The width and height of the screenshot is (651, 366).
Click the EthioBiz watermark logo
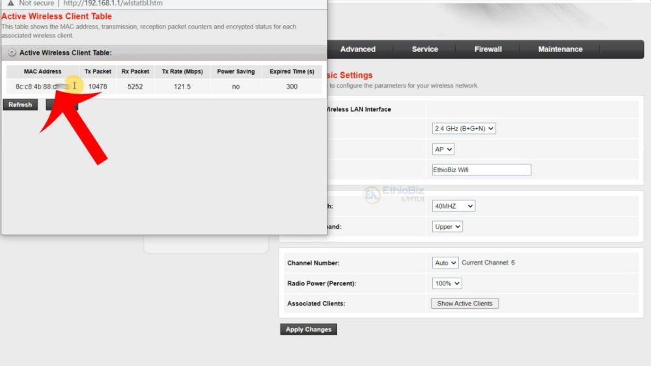click(x=372, y=194)
